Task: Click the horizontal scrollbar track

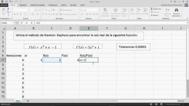Action: [x=151, y=101]
